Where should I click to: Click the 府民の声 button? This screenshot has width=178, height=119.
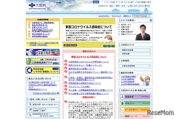tap(43, 104)
